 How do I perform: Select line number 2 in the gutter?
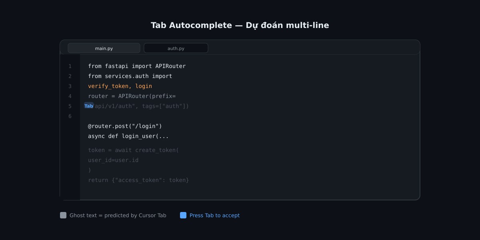point(70,76)
